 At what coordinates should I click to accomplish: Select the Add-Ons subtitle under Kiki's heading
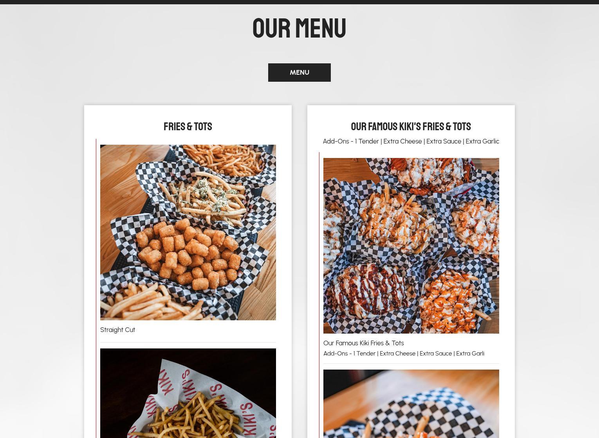[x=411, y=141]
